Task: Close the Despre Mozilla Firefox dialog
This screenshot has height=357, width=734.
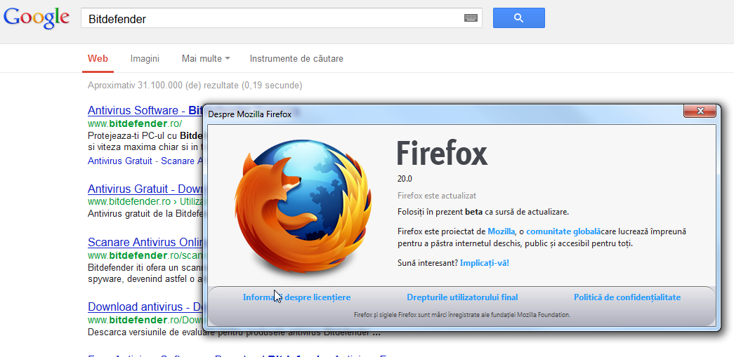Action: click(700, 112)
